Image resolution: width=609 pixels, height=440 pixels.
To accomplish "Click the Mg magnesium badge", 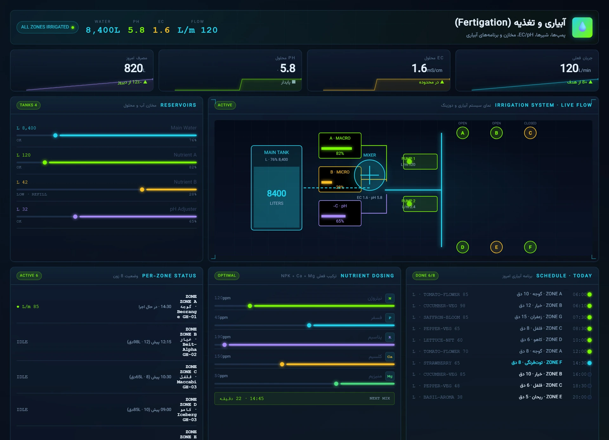I will [x=390, y=376].
